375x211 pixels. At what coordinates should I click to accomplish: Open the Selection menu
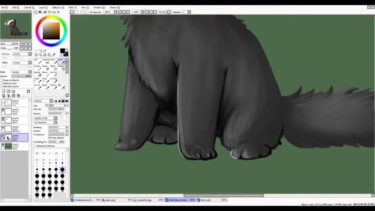[58, 8]
